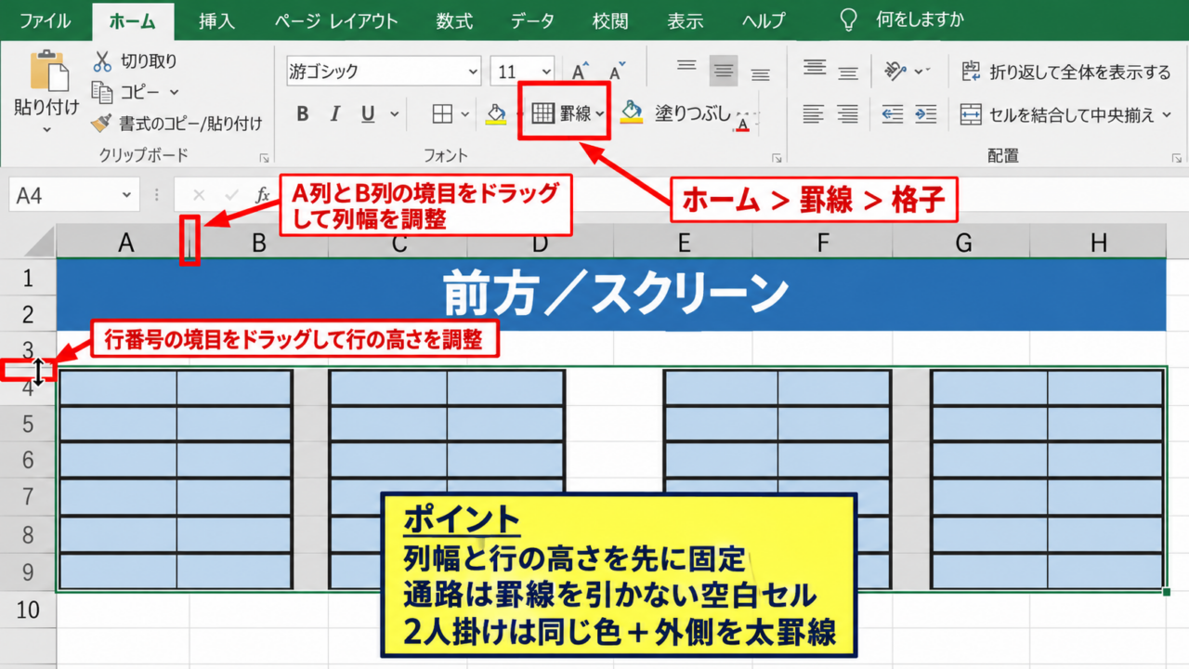Toggle italic formatting with the I button
The width and height of the screenshot is (1189, 669).
coord(335,114)
